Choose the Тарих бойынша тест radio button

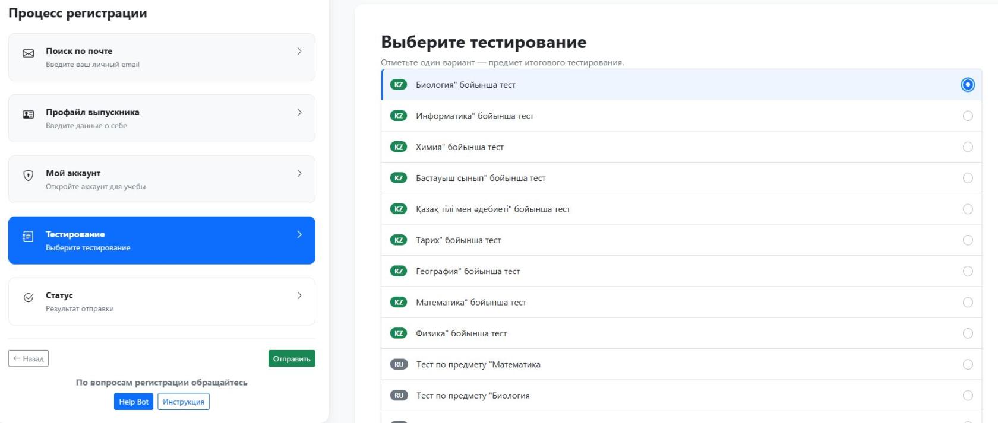[x=968, y=240]
